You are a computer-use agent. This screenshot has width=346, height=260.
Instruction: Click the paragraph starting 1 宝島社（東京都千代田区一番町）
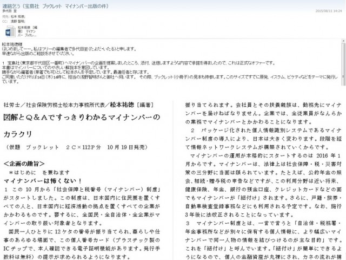coord(138,63)
